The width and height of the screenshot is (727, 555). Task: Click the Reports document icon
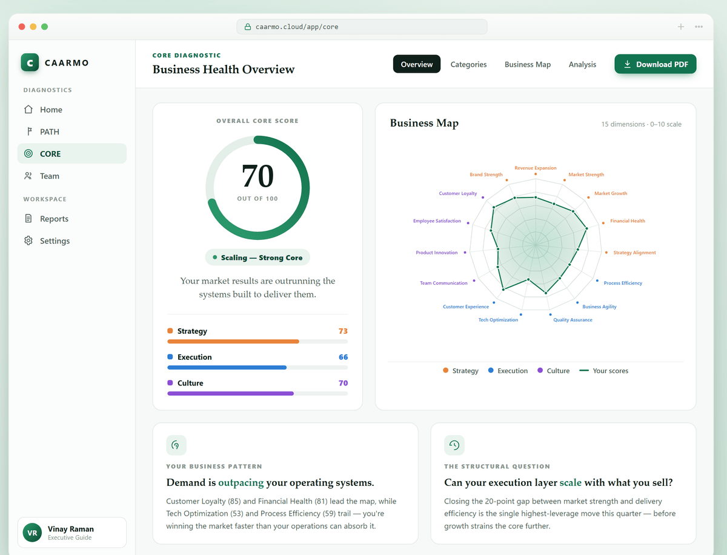pos(28,219)
